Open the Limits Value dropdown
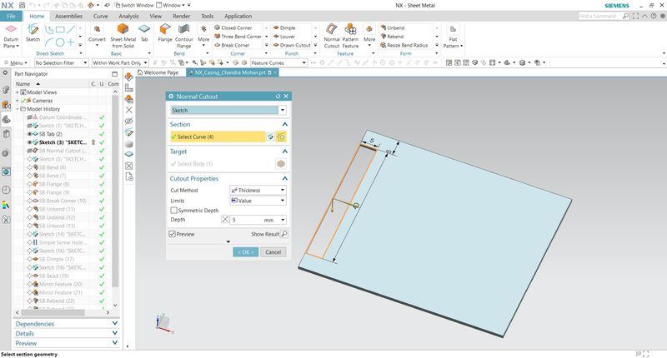667x358 pixels. pos(283,201)
